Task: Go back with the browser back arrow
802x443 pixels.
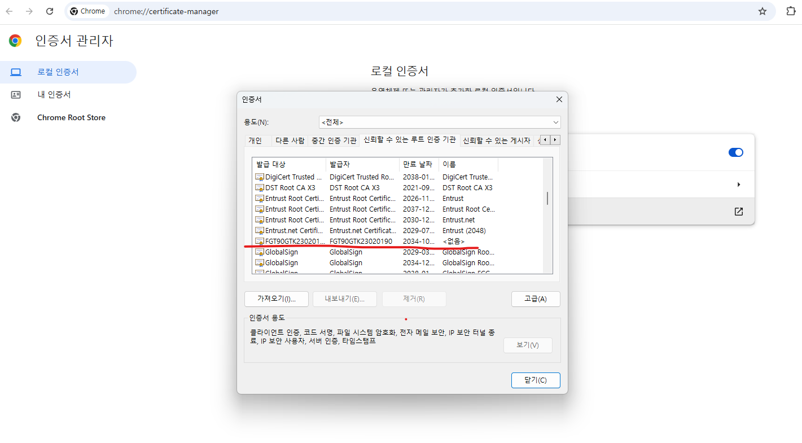Action: click(10, 11)
